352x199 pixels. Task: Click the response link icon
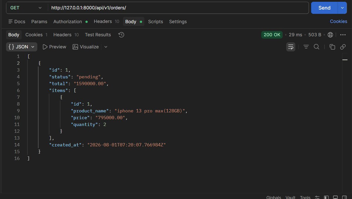[x=343, y=47]
